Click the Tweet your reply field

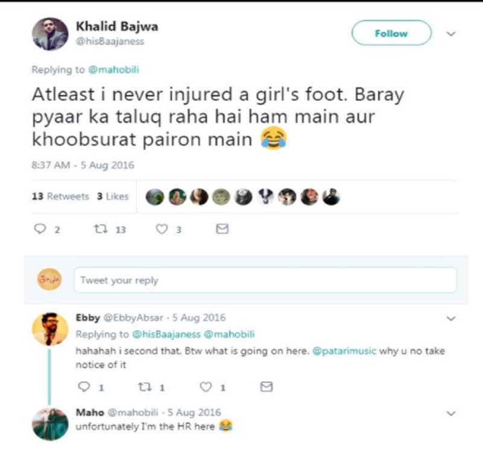(x=265, y=280)
